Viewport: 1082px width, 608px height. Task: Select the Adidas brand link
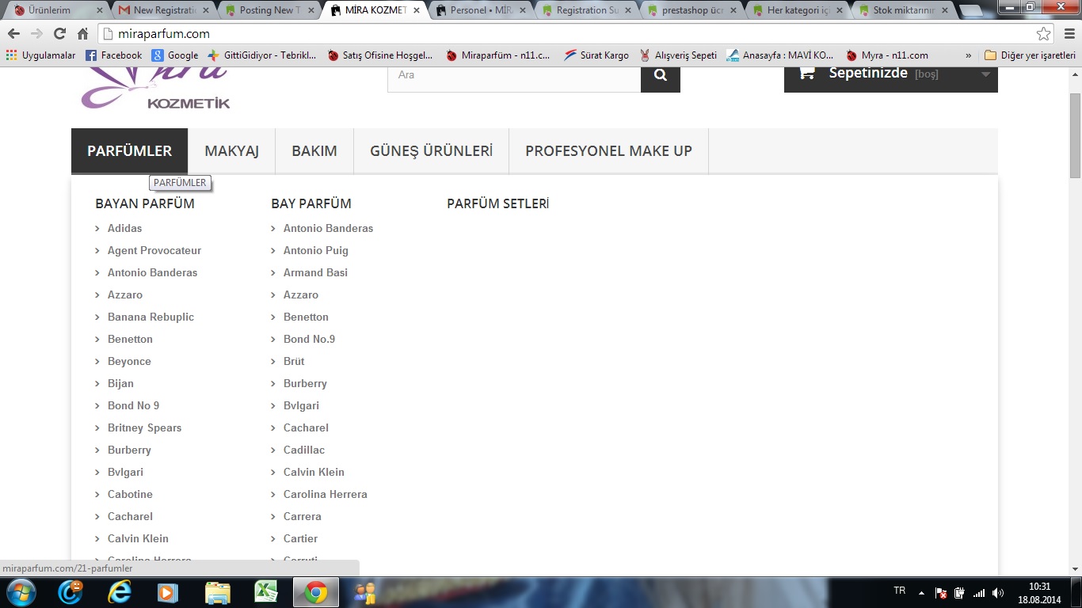click(x=124, y=228)
